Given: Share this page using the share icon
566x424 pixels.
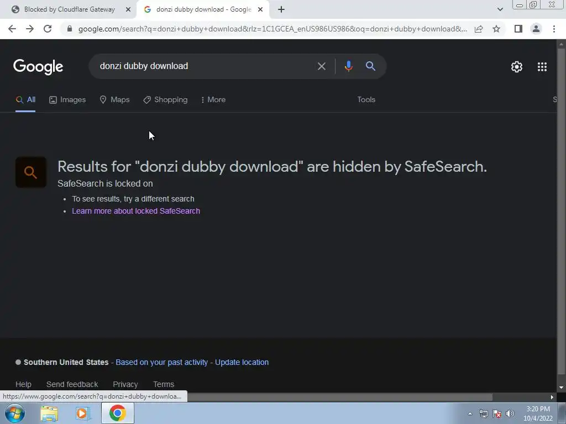Looking at the screenshot, I should point(479,29).
